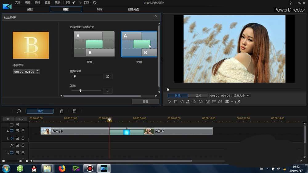The height and width of the screenshot is (173, 308).
Task: Open the 文件 menu
Action: pyautogui.click(x=18, y=2)
